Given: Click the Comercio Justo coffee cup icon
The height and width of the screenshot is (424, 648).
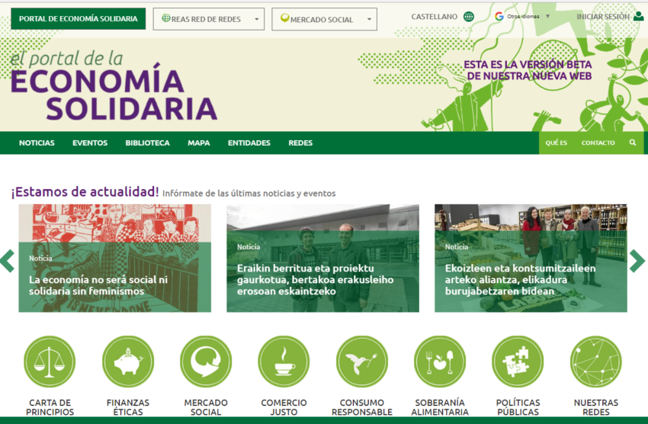Looking at the screenshot, I should coord(284,361).
